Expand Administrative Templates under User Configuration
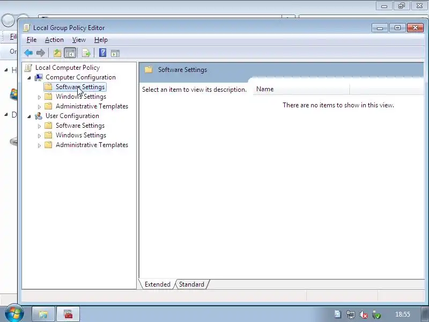The height and width of the screenshot is (322, 429). 39,145
